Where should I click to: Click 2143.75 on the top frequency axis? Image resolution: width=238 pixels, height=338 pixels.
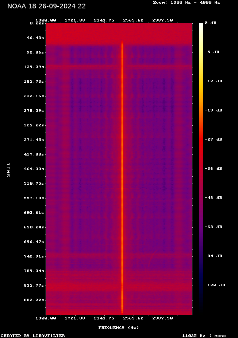pyautogui.click(x=104, y=20)
